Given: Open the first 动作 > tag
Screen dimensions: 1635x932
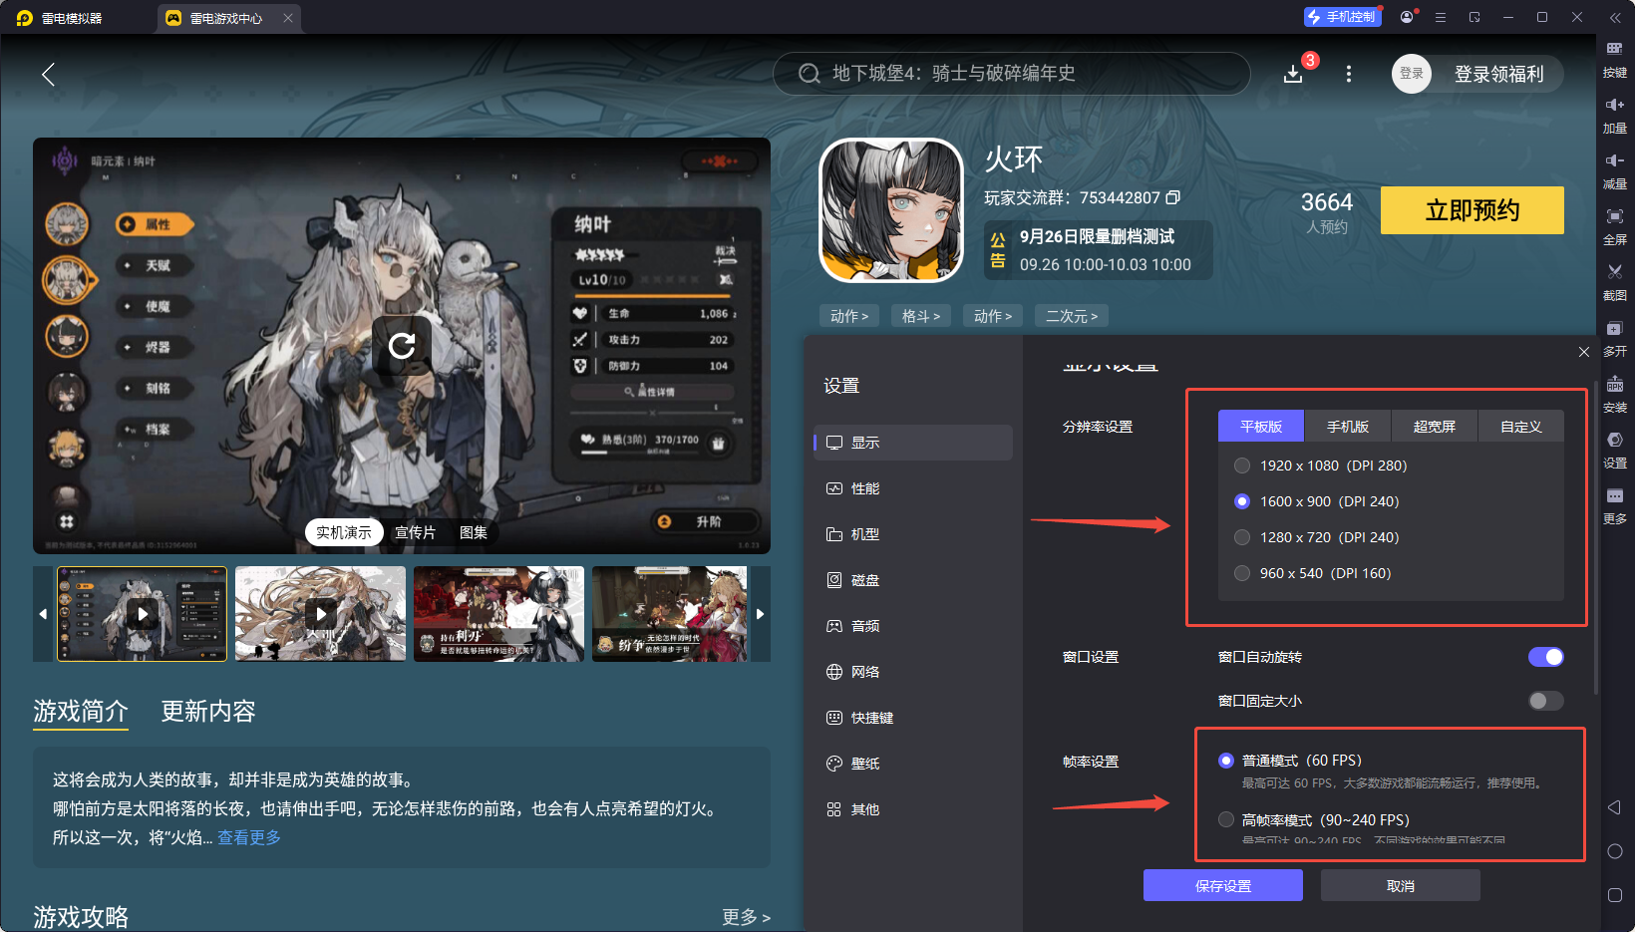Looking at the screenshot, I should click(849, 316).
